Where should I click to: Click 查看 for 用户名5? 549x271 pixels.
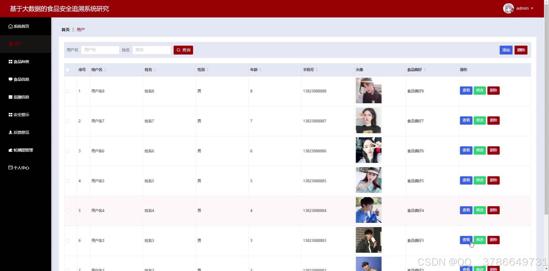(x=466, y=180)
